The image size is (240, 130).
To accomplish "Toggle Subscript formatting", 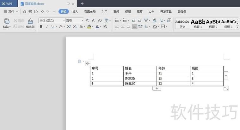I will [x=75, y=27].
